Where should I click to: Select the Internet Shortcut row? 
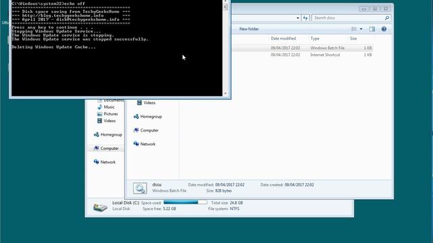pos(302,55)
